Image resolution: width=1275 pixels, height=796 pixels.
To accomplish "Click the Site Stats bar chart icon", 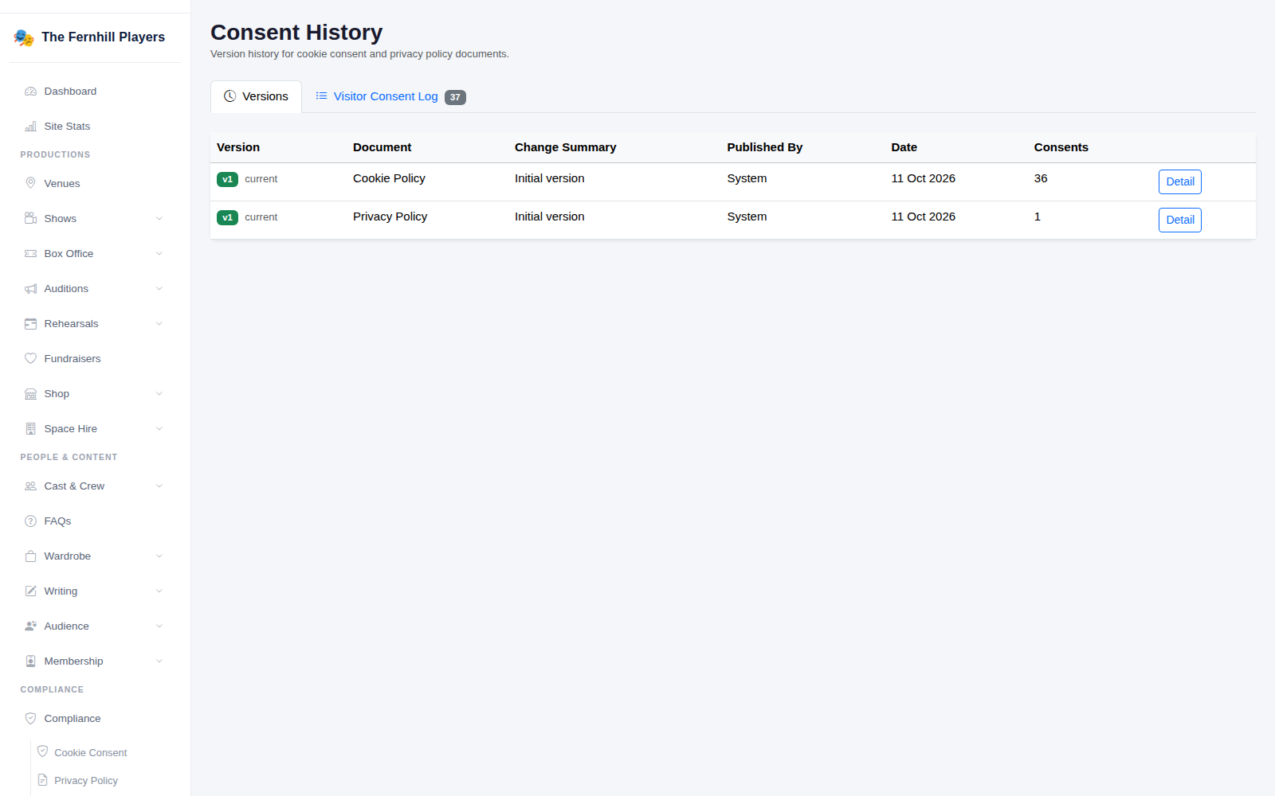I will (30, 127).
